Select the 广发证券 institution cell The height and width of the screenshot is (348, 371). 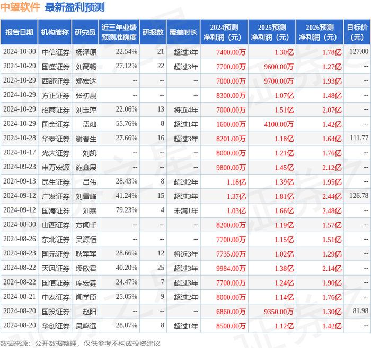[56, 196]
